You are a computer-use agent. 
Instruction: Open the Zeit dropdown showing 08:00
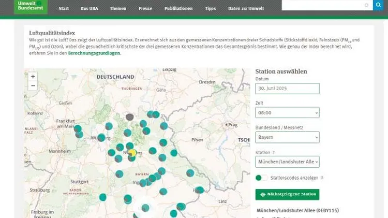click(x=287, y=113)
